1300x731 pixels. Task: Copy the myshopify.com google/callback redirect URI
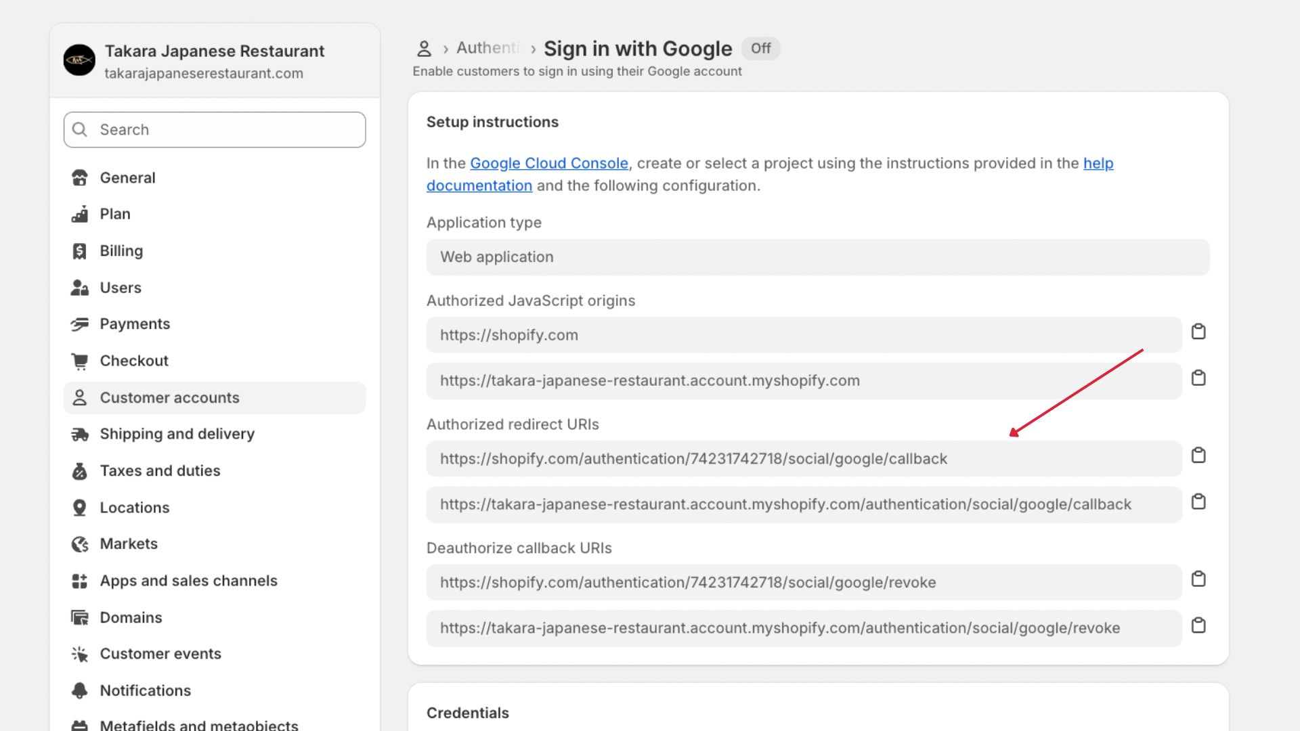pyautogui.click(x=1198, y=502)
